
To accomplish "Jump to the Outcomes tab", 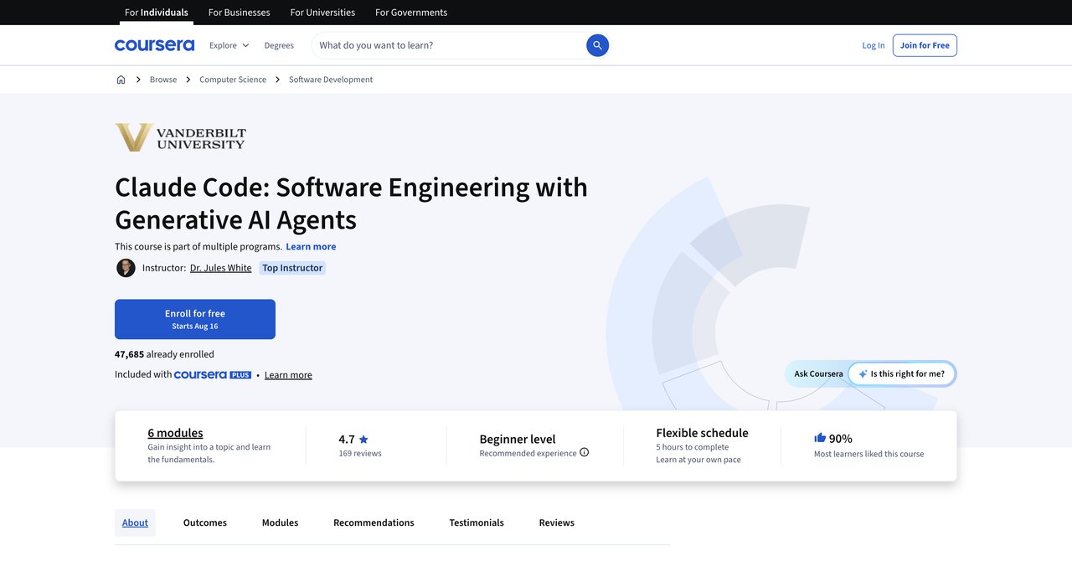I will (x=205, y=522).
